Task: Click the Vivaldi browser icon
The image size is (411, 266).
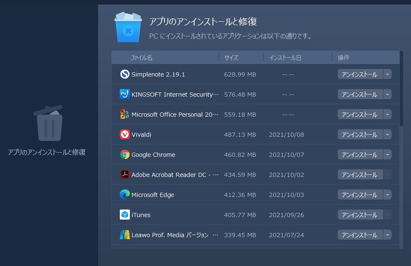Action: [125, 134]
